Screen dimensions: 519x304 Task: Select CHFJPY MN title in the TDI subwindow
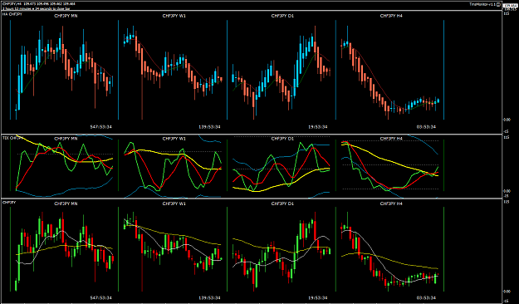point(66,139)
